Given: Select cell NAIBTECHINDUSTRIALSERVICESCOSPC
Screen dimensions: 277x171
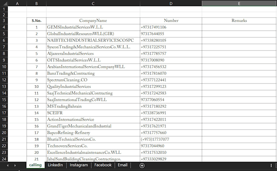Looking at the screenshot, I should coord(93,40).
